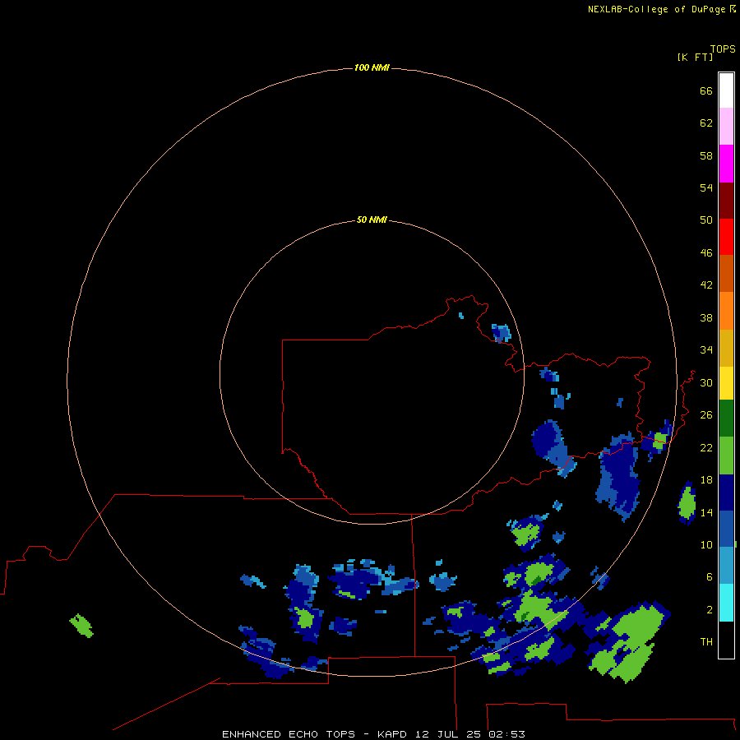Click the light green swatch between 22 and 26
The image size is (740, 740).
pos(726,456)
